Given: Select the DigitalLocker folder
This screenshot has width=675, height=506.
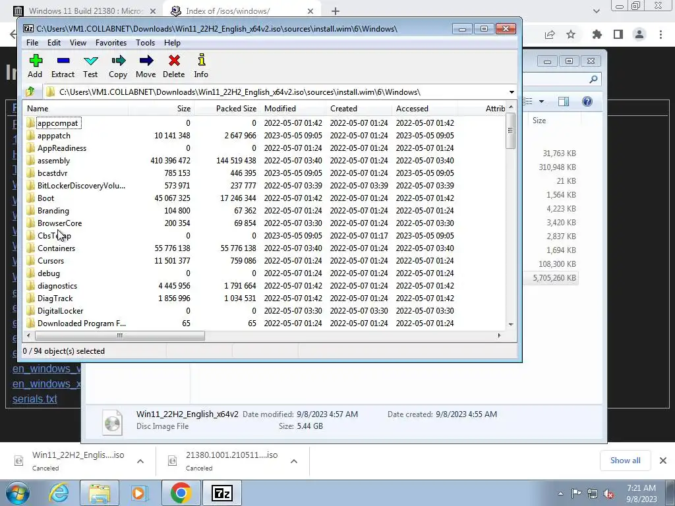Looking at the screenshot, I should (x=60, y=311).
